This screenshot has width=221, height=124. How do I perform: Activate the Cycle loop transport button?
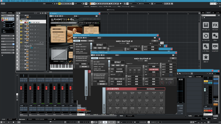click(101, 122)
